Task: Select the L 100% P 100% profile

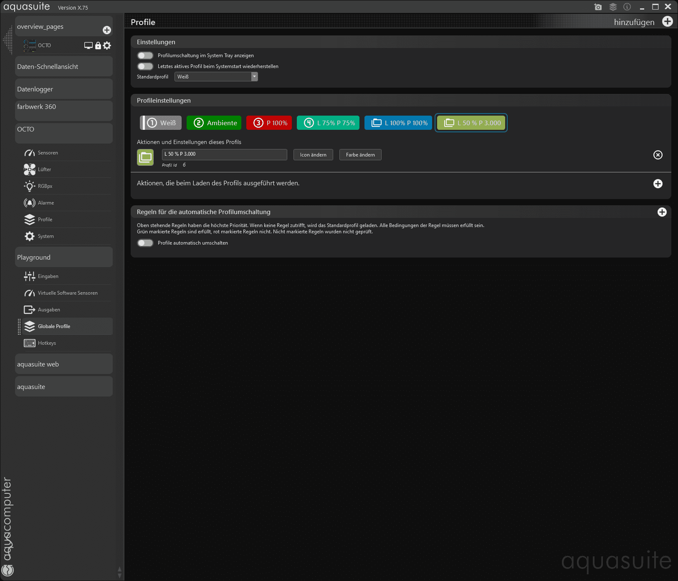Action: [398, 123]
